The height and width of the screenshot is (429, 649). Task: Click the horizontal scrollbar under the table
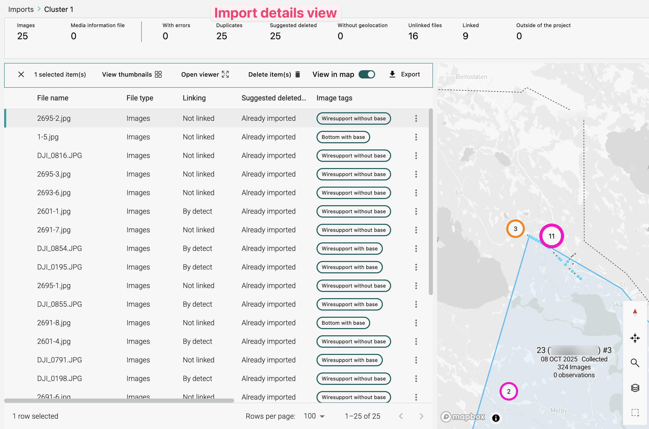[119, 401]
